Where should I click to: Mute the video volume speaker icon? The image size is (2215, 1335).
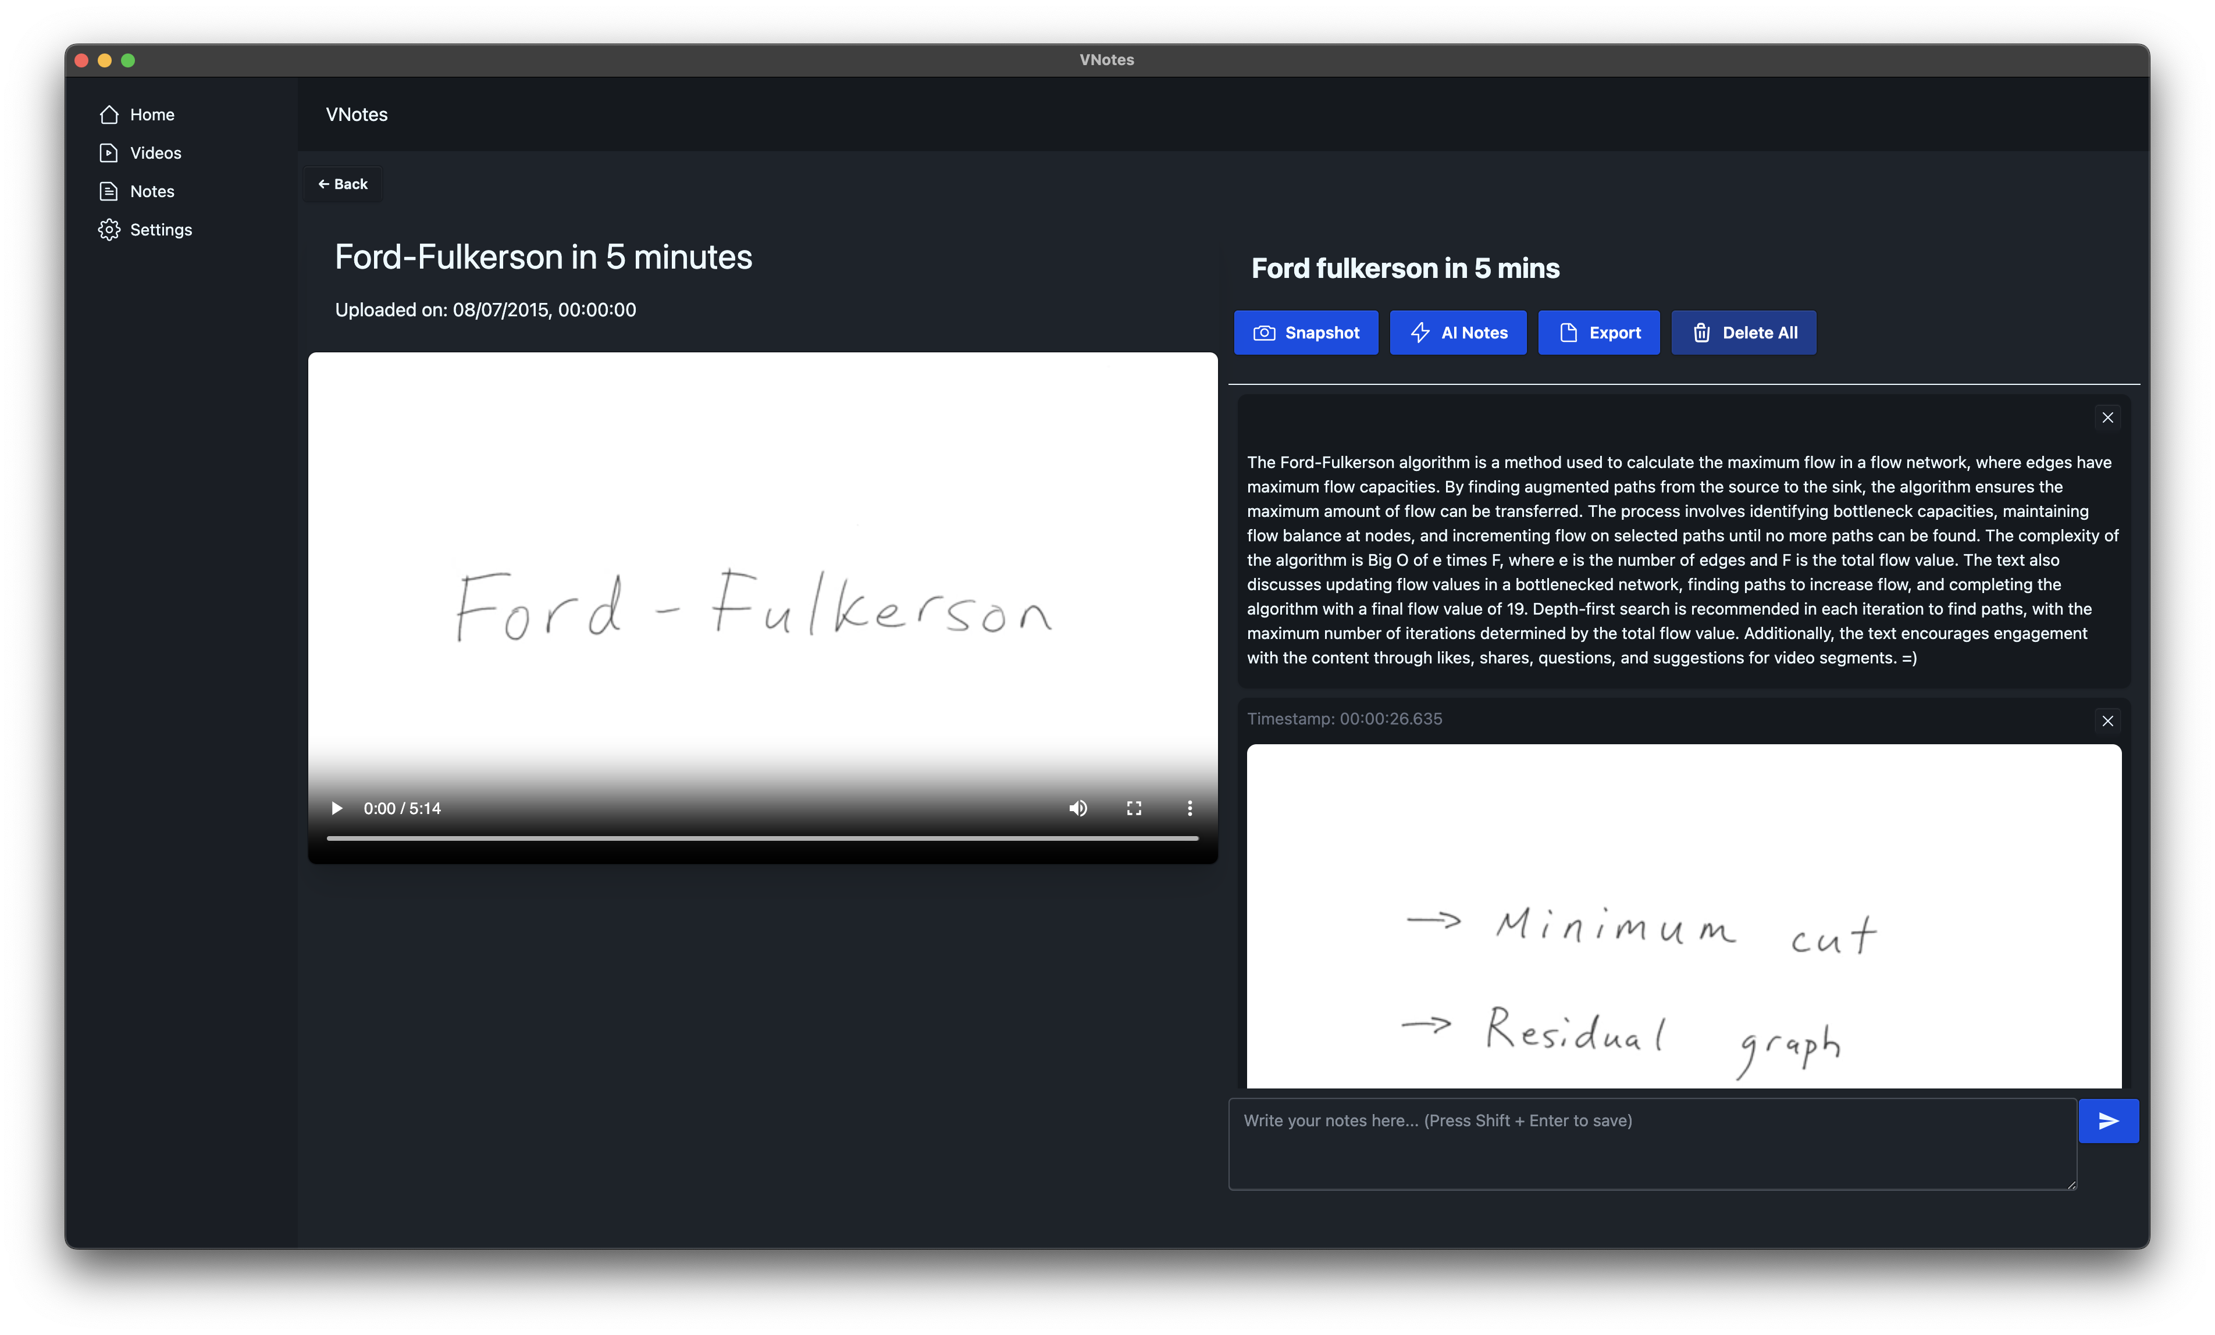click(1078, 808)
